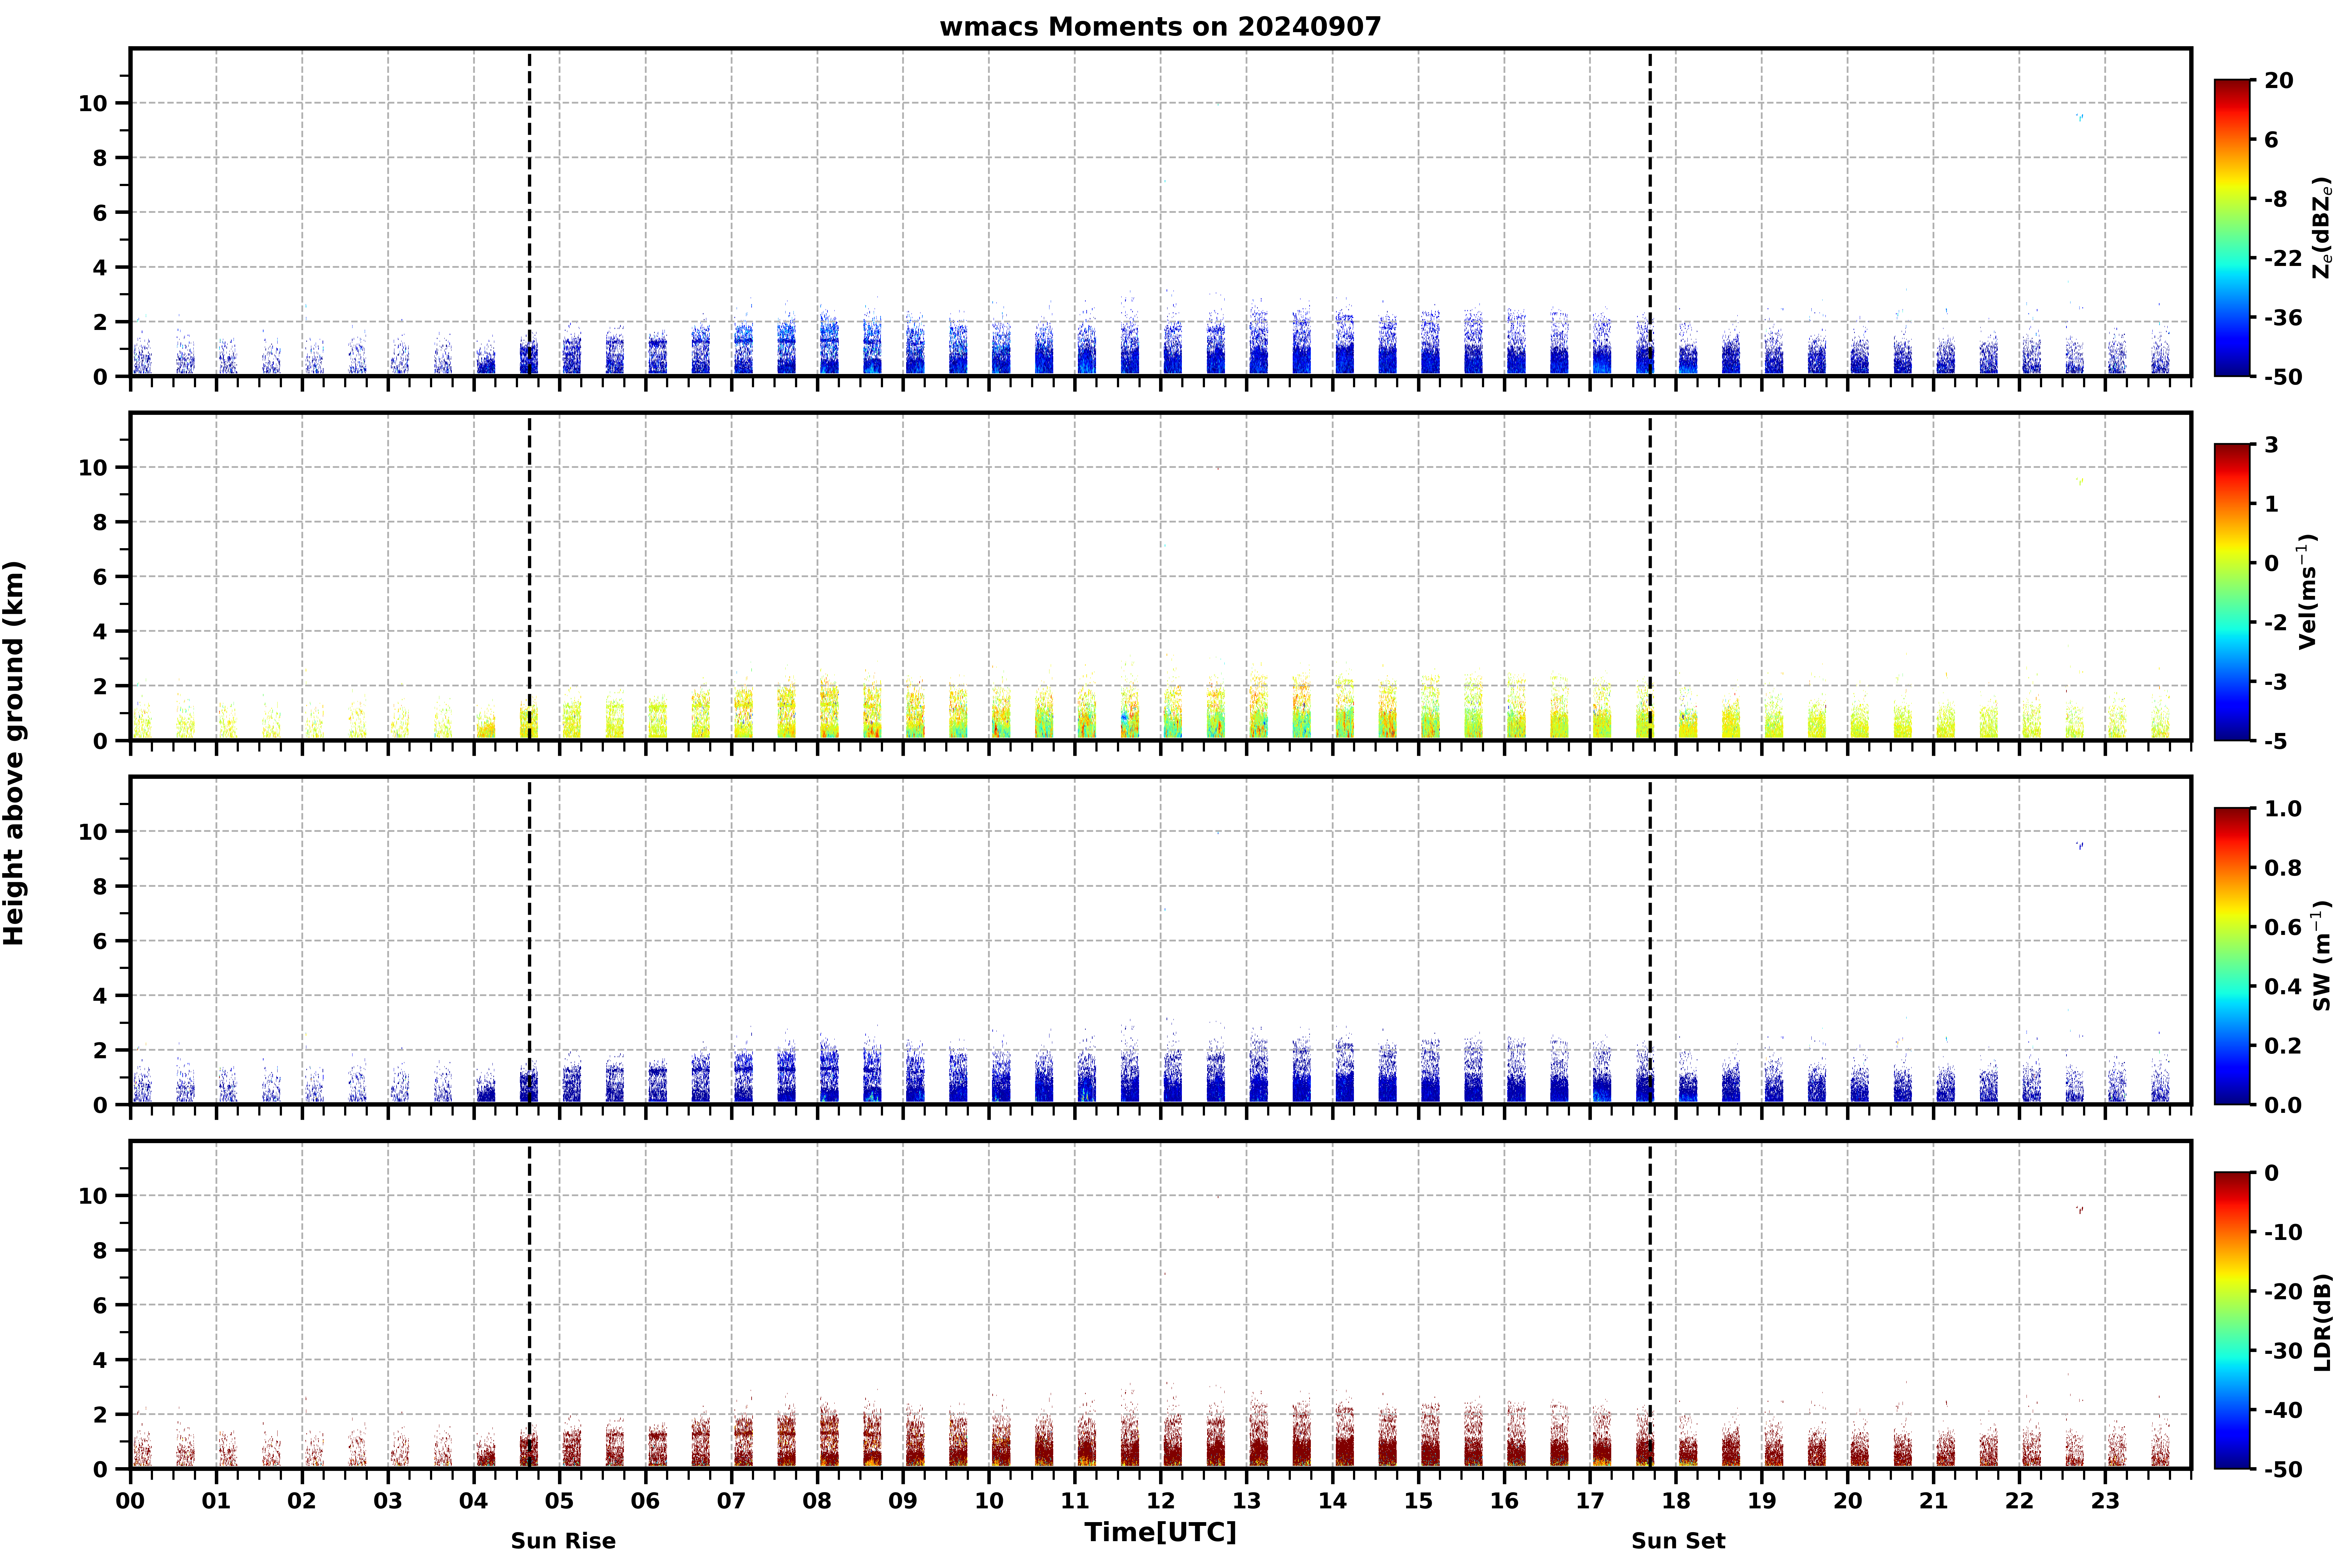Click the sunrise dashed line in reflectivity panel
The height and width of the screenshot is (1568, 2350).
coord(529,212)
